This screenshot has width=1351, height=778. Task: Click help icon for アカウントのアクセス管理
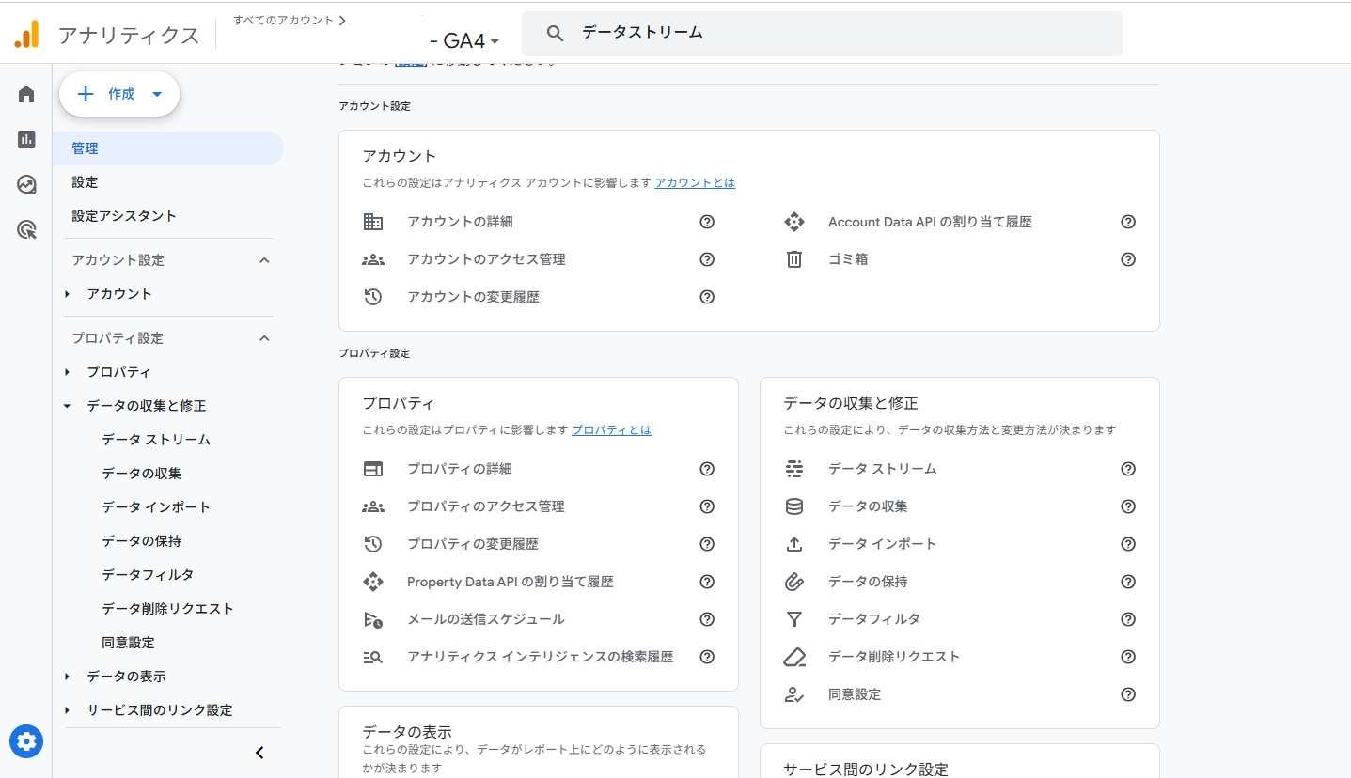(707, 259)
